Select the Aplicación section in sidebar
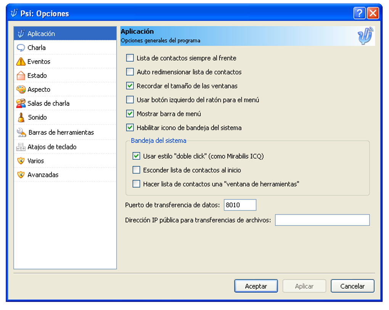The image size is (389, 310). (x=41, y=34)
